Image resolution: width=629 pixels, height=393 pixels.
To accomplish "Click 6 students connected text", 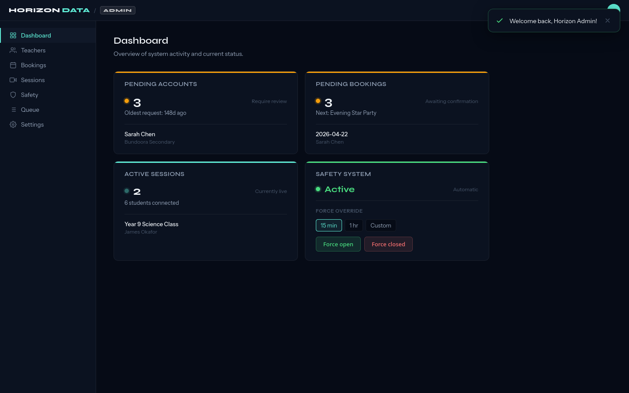I will pos(152,203).
